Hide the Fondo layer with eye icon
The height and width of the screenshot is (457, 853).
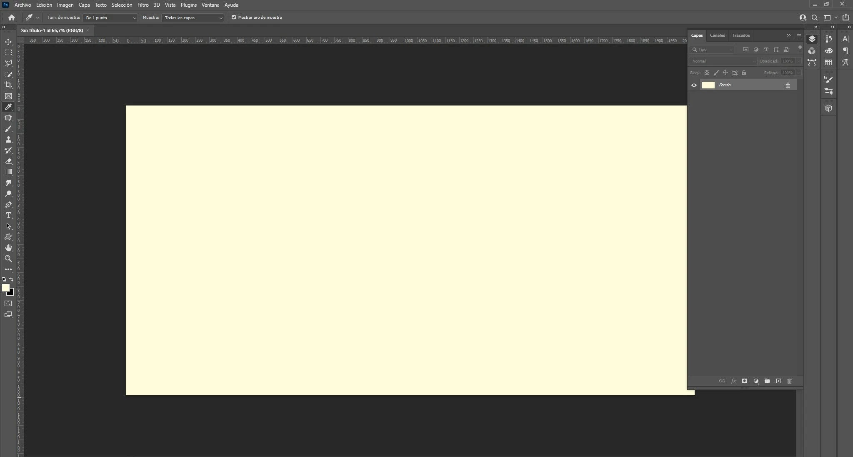694,85
